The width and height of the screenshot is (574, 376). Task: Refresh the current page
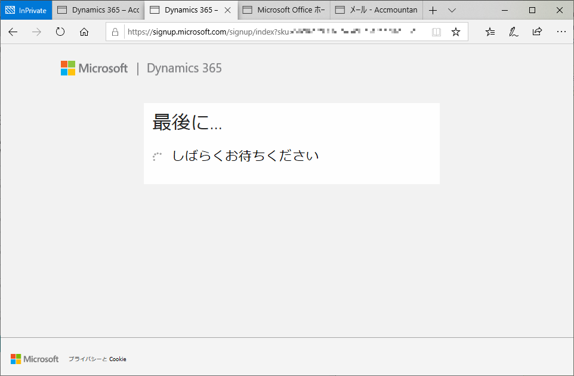[60, 32]
